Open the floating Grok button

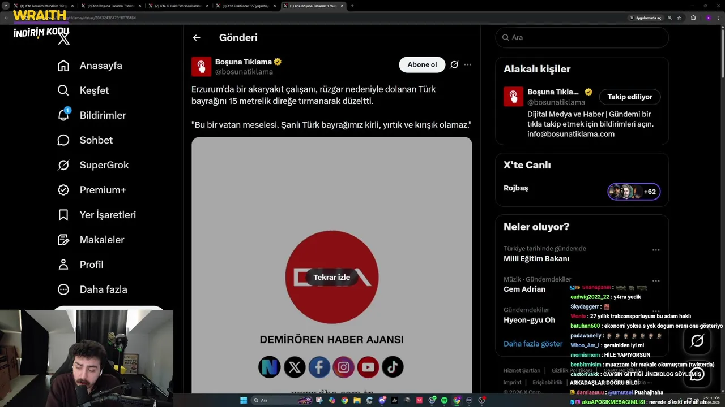point(697,340)
